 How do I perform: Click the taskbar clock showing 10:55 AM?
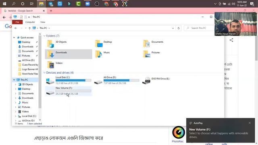click(242, 4)
